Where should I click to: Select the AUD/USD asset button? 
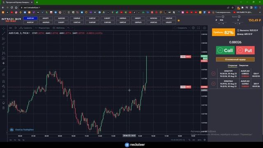[61, 18]
